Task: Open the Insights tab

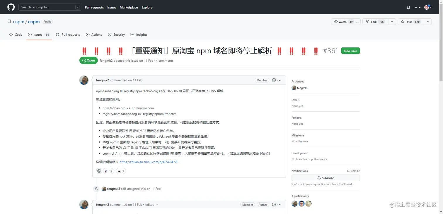Action: (x=139, y=34)
